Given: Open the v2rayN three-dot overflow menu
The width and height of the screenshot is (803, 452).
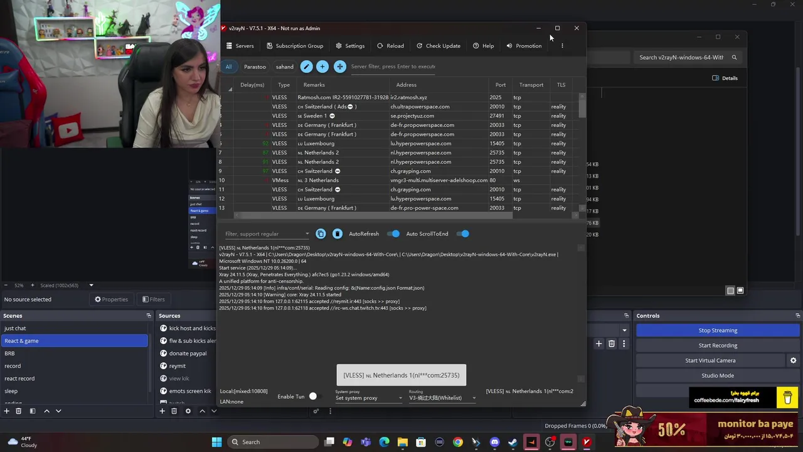Looking at the screenshot, I should pyautogui.click(x=562, y=46).
